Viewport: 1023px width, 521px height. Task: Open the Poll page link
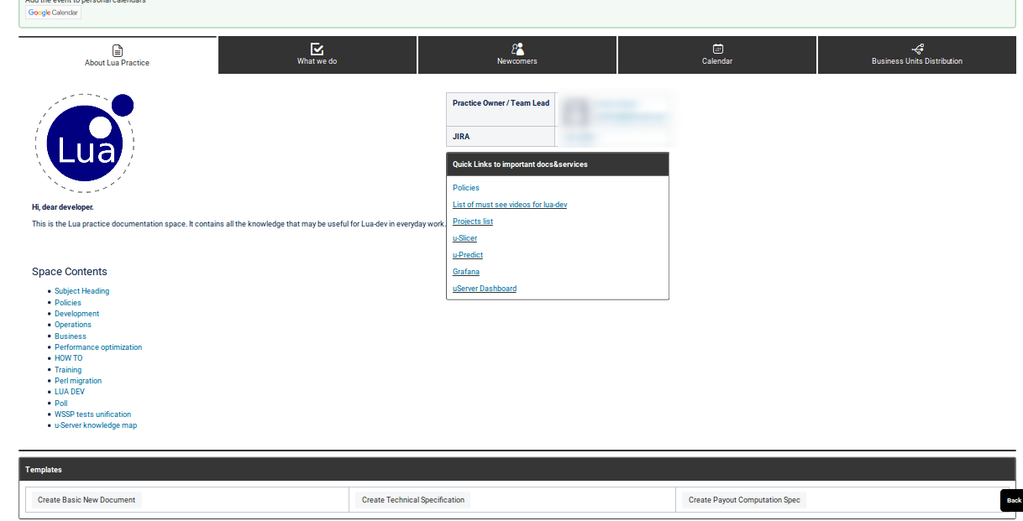coord(61,404)
